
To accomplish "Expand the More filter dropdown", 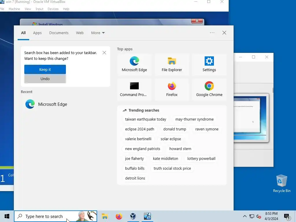I will point(98,33).
